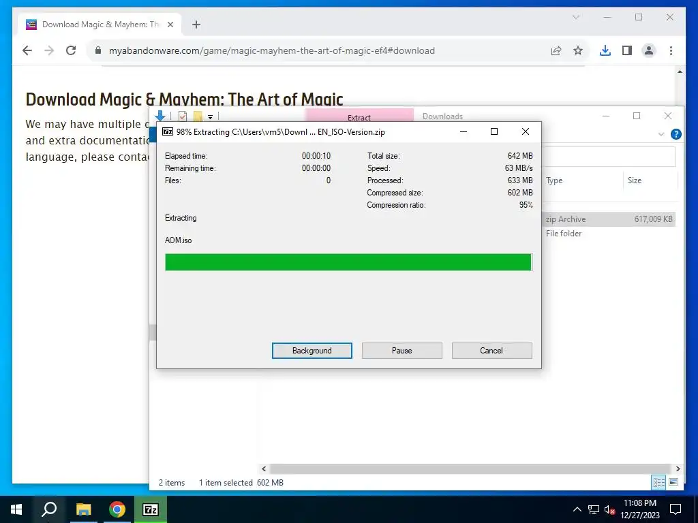Switch Explorer to details view
This screenshot has width=698, height=523.
coord(659,482)
